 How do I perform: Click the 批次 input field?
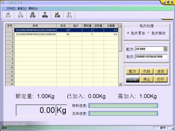click(x=151, y=57)
